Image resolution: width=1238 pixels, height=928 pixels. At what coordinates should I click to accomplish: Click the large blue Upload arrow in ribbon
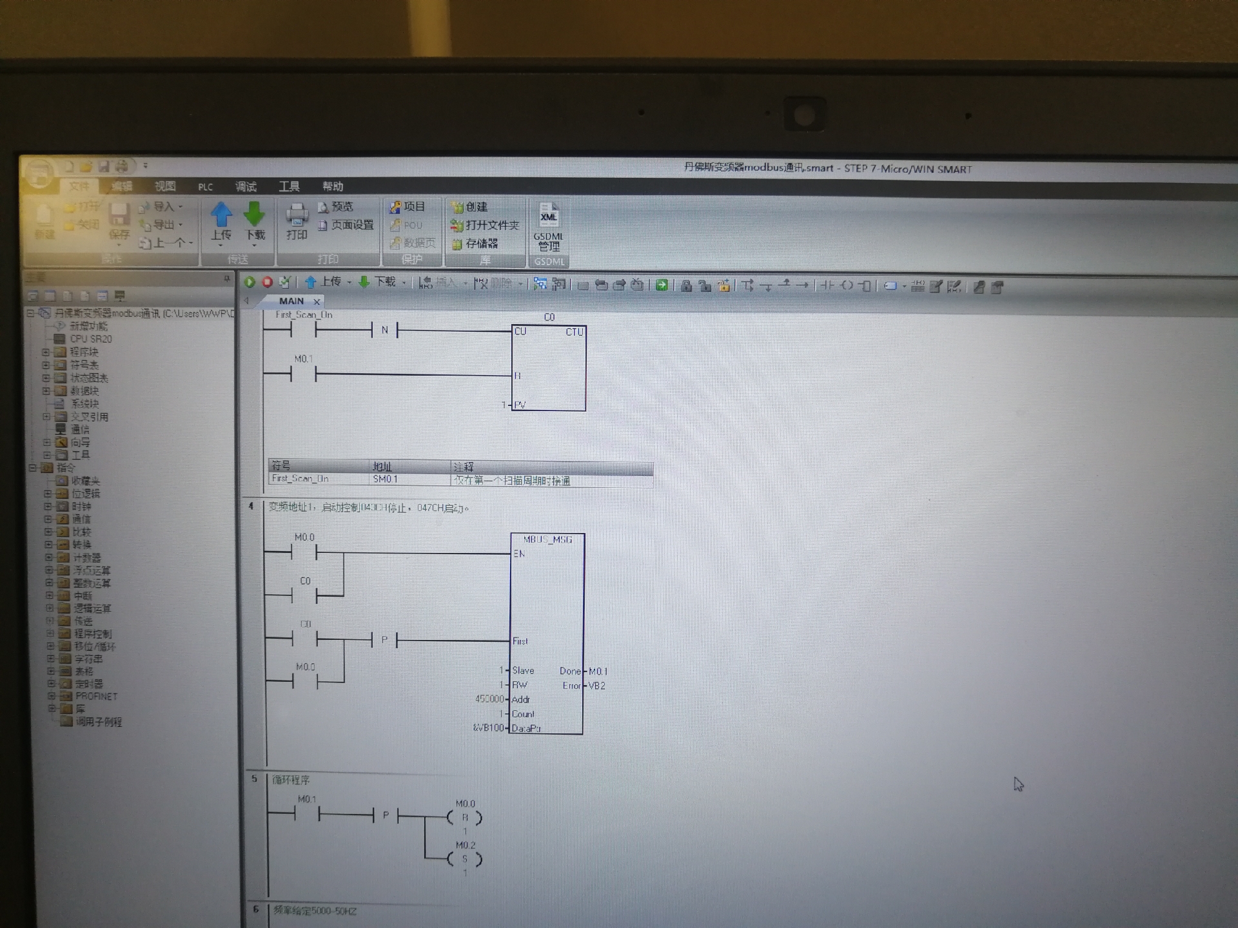coord(221,215)
